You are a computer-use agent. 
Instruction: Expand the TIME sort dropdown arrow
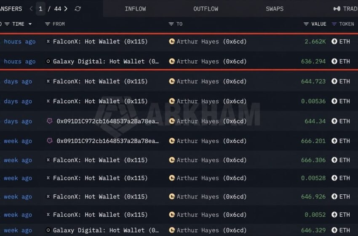(x=30, y=24)
